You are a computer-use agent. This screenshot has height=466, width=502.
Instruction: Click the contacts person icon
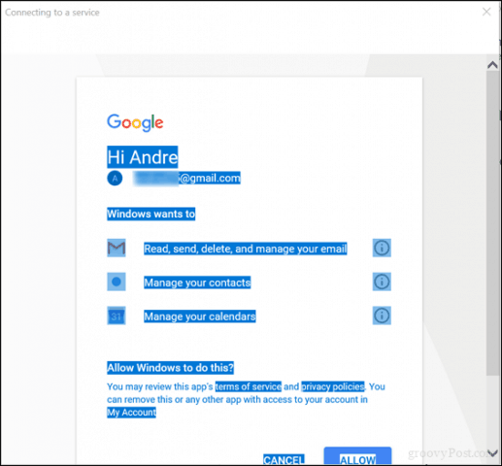pyautogui.click(x=117, y=282)
